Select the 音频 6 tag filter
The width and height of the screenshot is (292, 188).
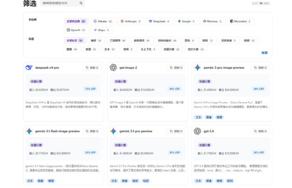coord(128,49)
